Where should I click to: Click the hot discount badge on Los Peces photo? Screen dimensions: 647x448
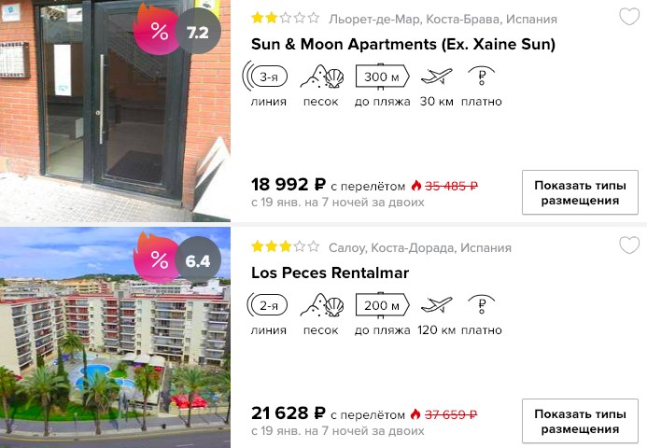click(x=156, y=259)
